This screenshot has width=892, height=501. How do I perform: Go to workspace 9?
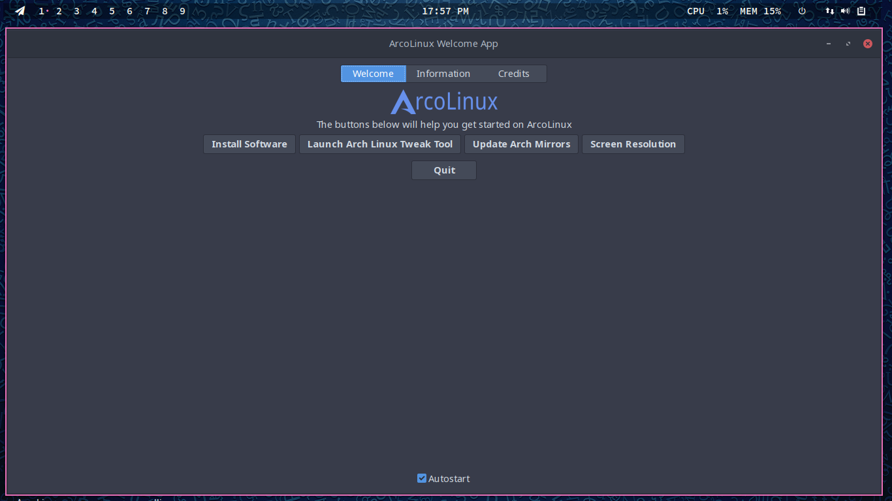click(182, 11)
